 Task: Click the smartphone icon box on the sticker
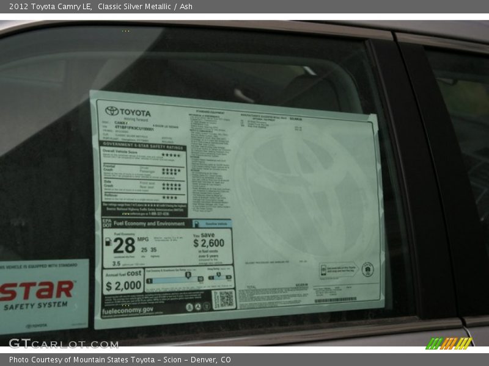pos(337,269)
